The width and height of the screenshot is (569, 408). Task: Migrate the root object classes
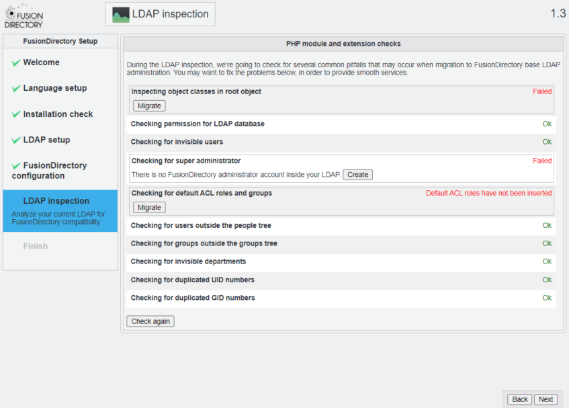pyautogui.click(x=149, y=106)
